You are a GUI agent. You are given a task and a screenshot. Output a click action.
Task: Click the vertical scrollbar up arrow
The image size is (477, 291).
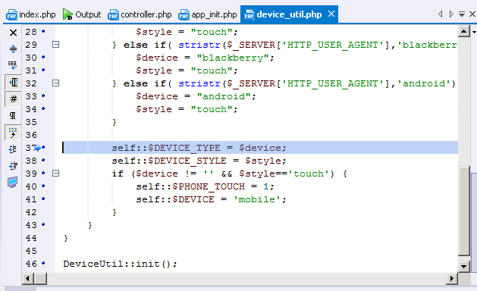463,31
